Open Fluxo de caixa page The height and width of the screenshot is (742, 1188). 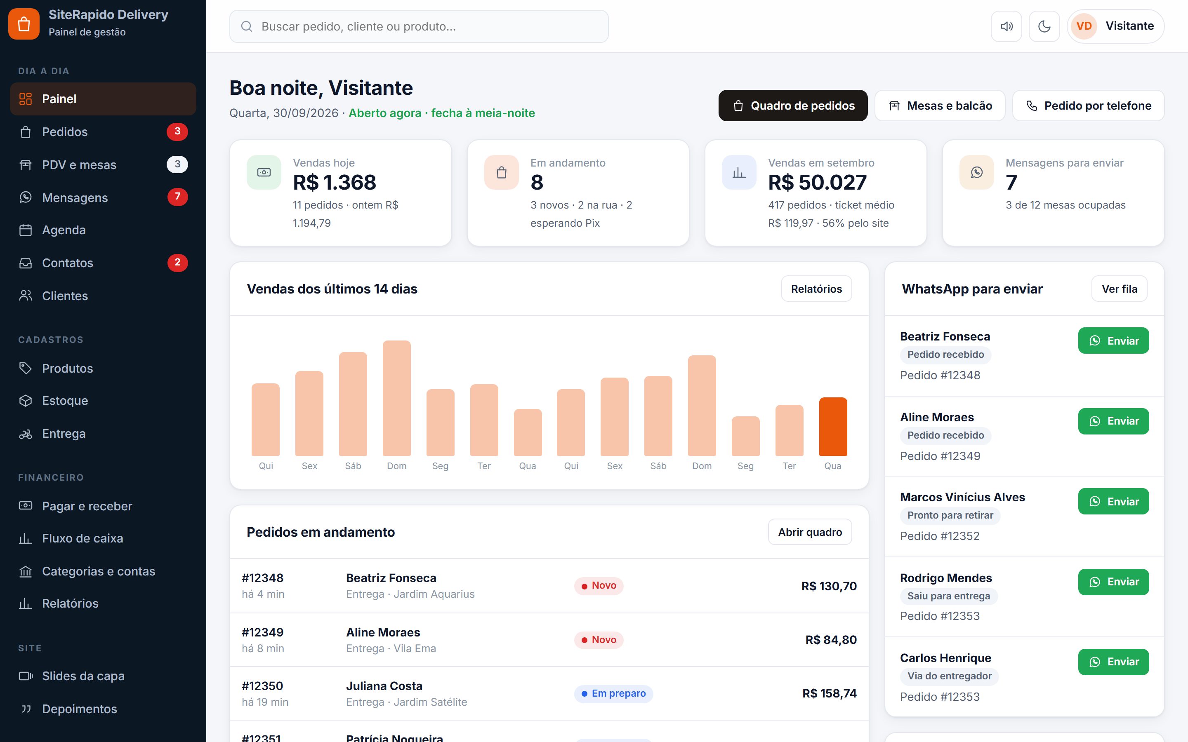[x=103, y=538]
